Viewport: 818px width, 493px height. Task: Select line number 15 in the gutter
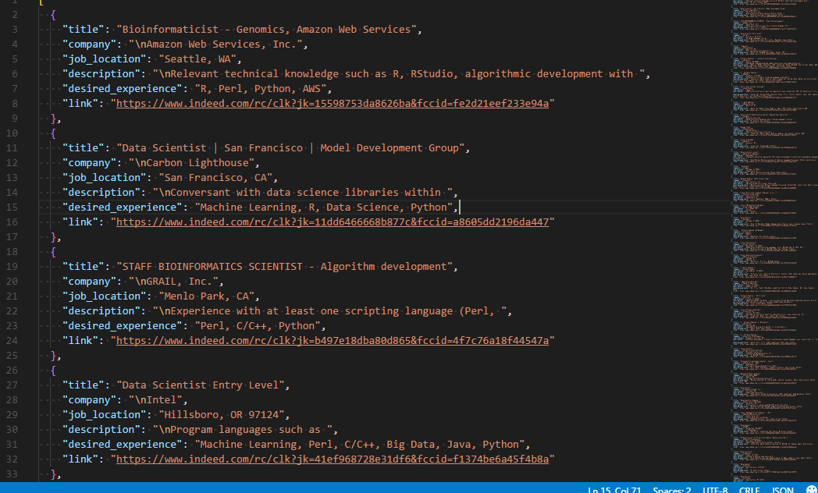point(12,207)
